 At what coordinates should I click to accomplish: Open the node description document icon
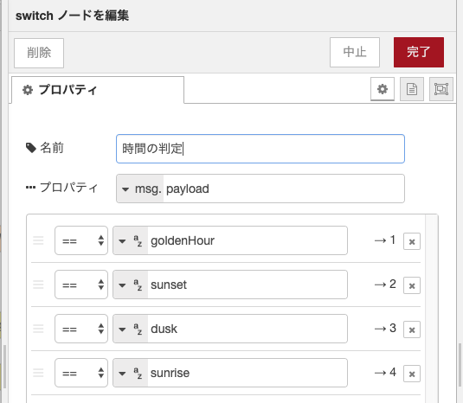(412, 89)
